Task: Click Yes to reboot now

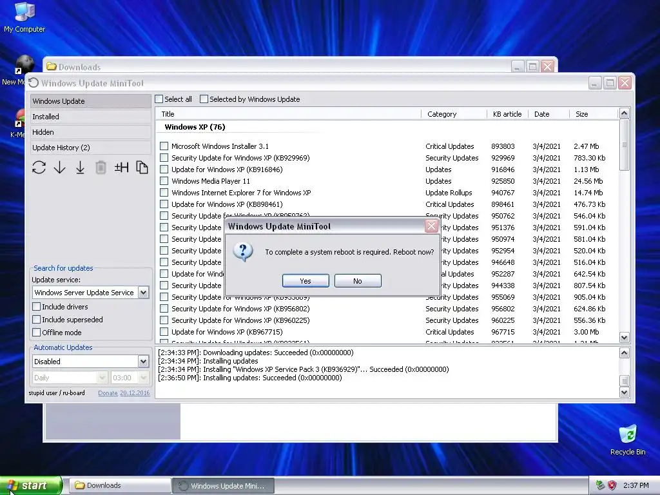Action: point(306,281)
